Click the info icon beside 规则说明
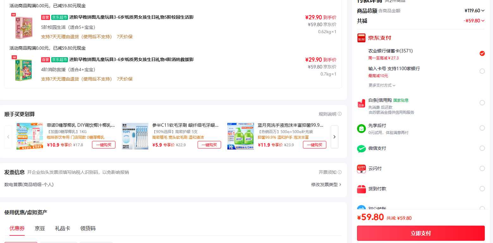This screenshot has height=243, width=493. [340, 114]
